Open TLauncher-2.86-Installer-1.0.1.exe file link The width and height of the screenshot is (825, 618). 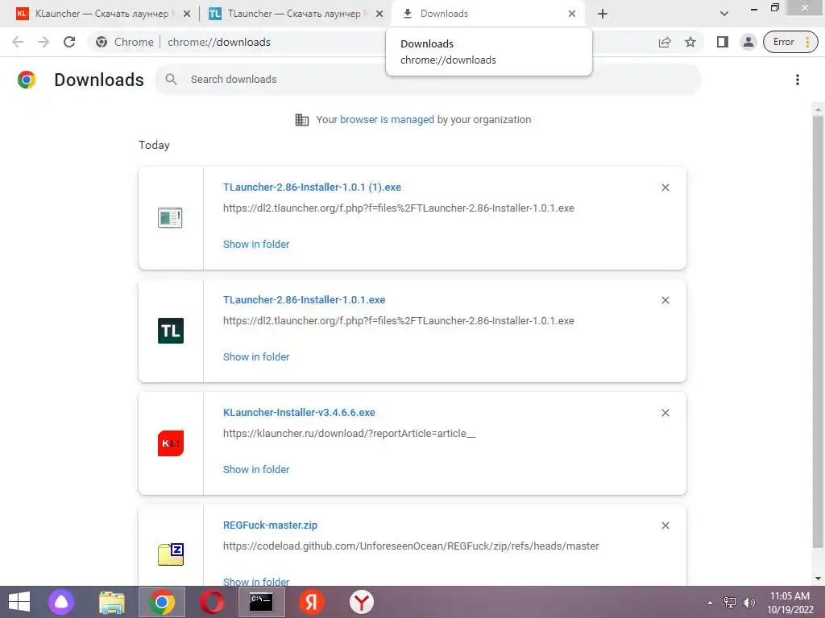[304, 300]
